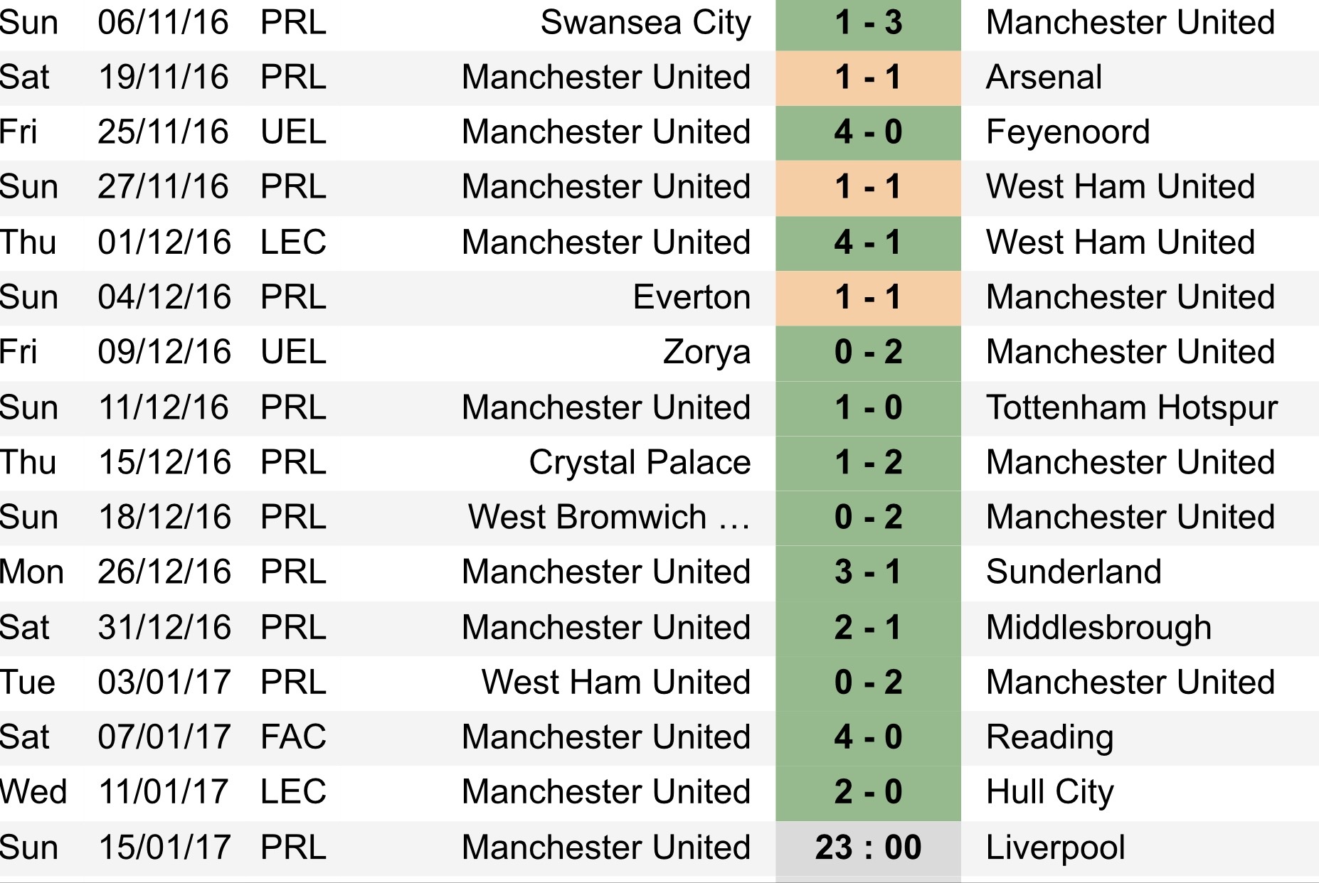Click Tottenham Hotspur team name

[x=1132, y=407]
